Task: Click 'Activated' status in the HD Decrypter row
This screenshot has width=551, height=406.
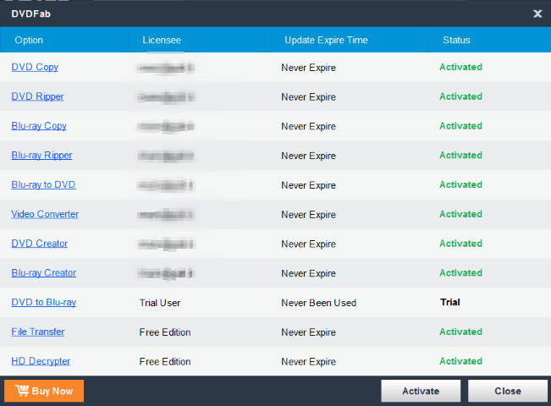Action: click(x=460, y=361)
